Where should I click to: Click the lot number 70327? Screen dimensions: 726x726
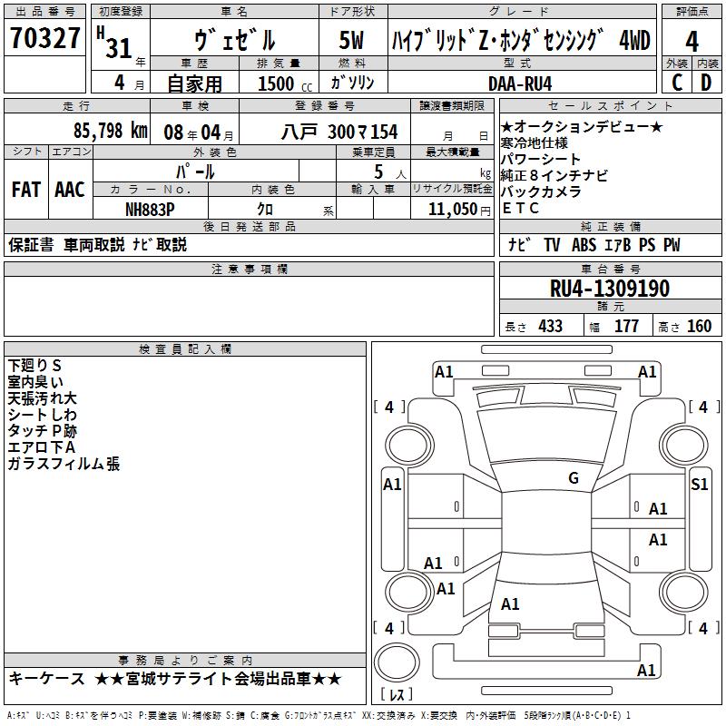pyautogui.click(x=44, y=38)
